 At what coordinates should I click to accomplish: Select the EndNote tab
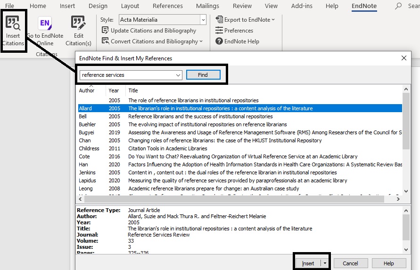coord(364,6)
